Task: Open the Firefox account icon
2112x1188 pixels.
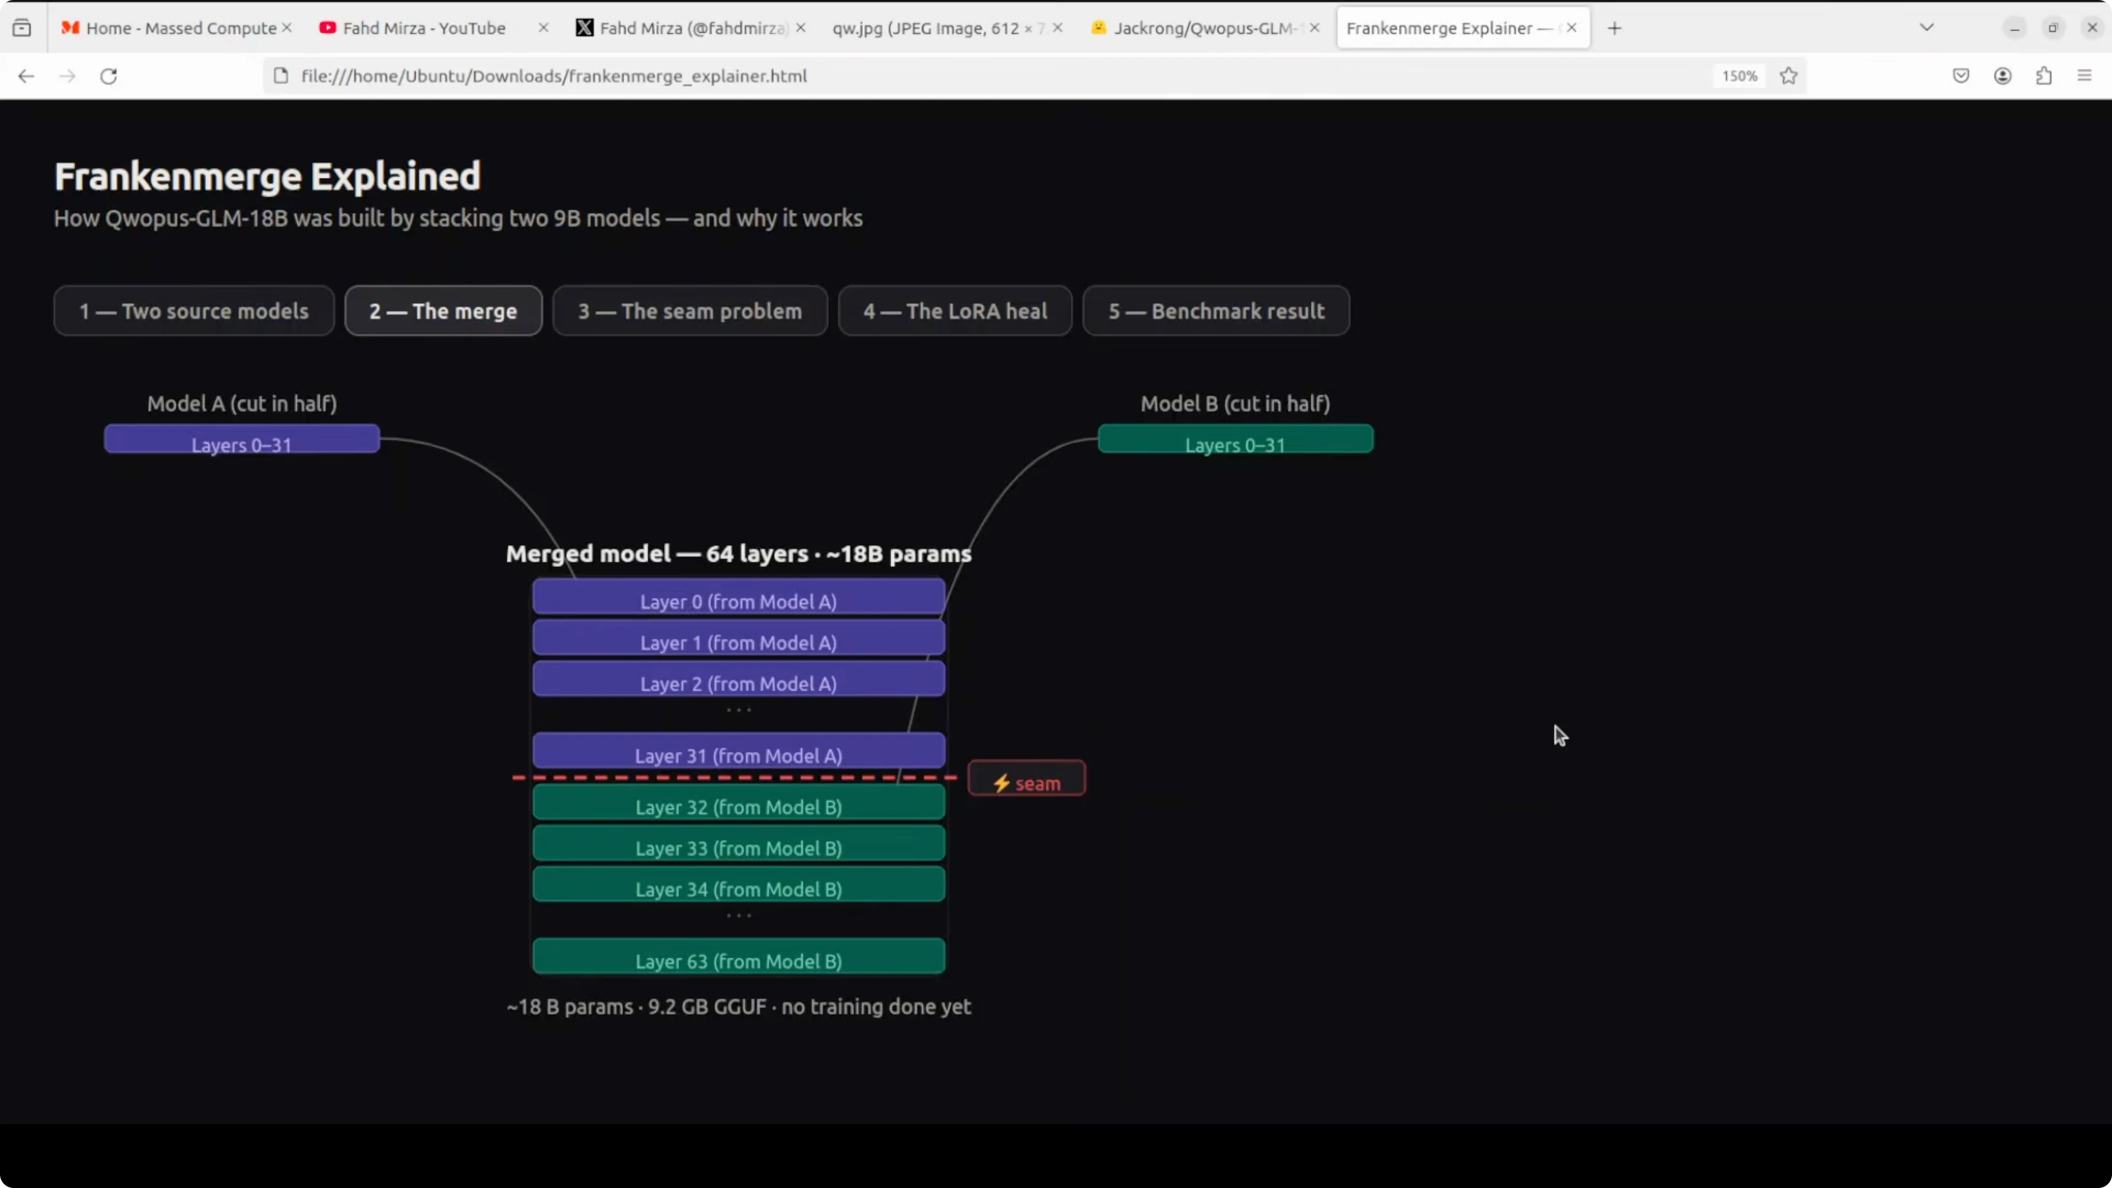Action: pyautogui.click(x=2002, y=76)
